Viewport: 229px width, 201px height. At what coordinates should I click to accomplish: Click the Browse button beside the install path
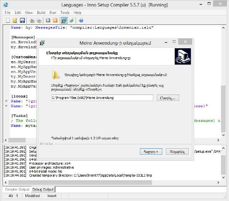tap(168, 98)
